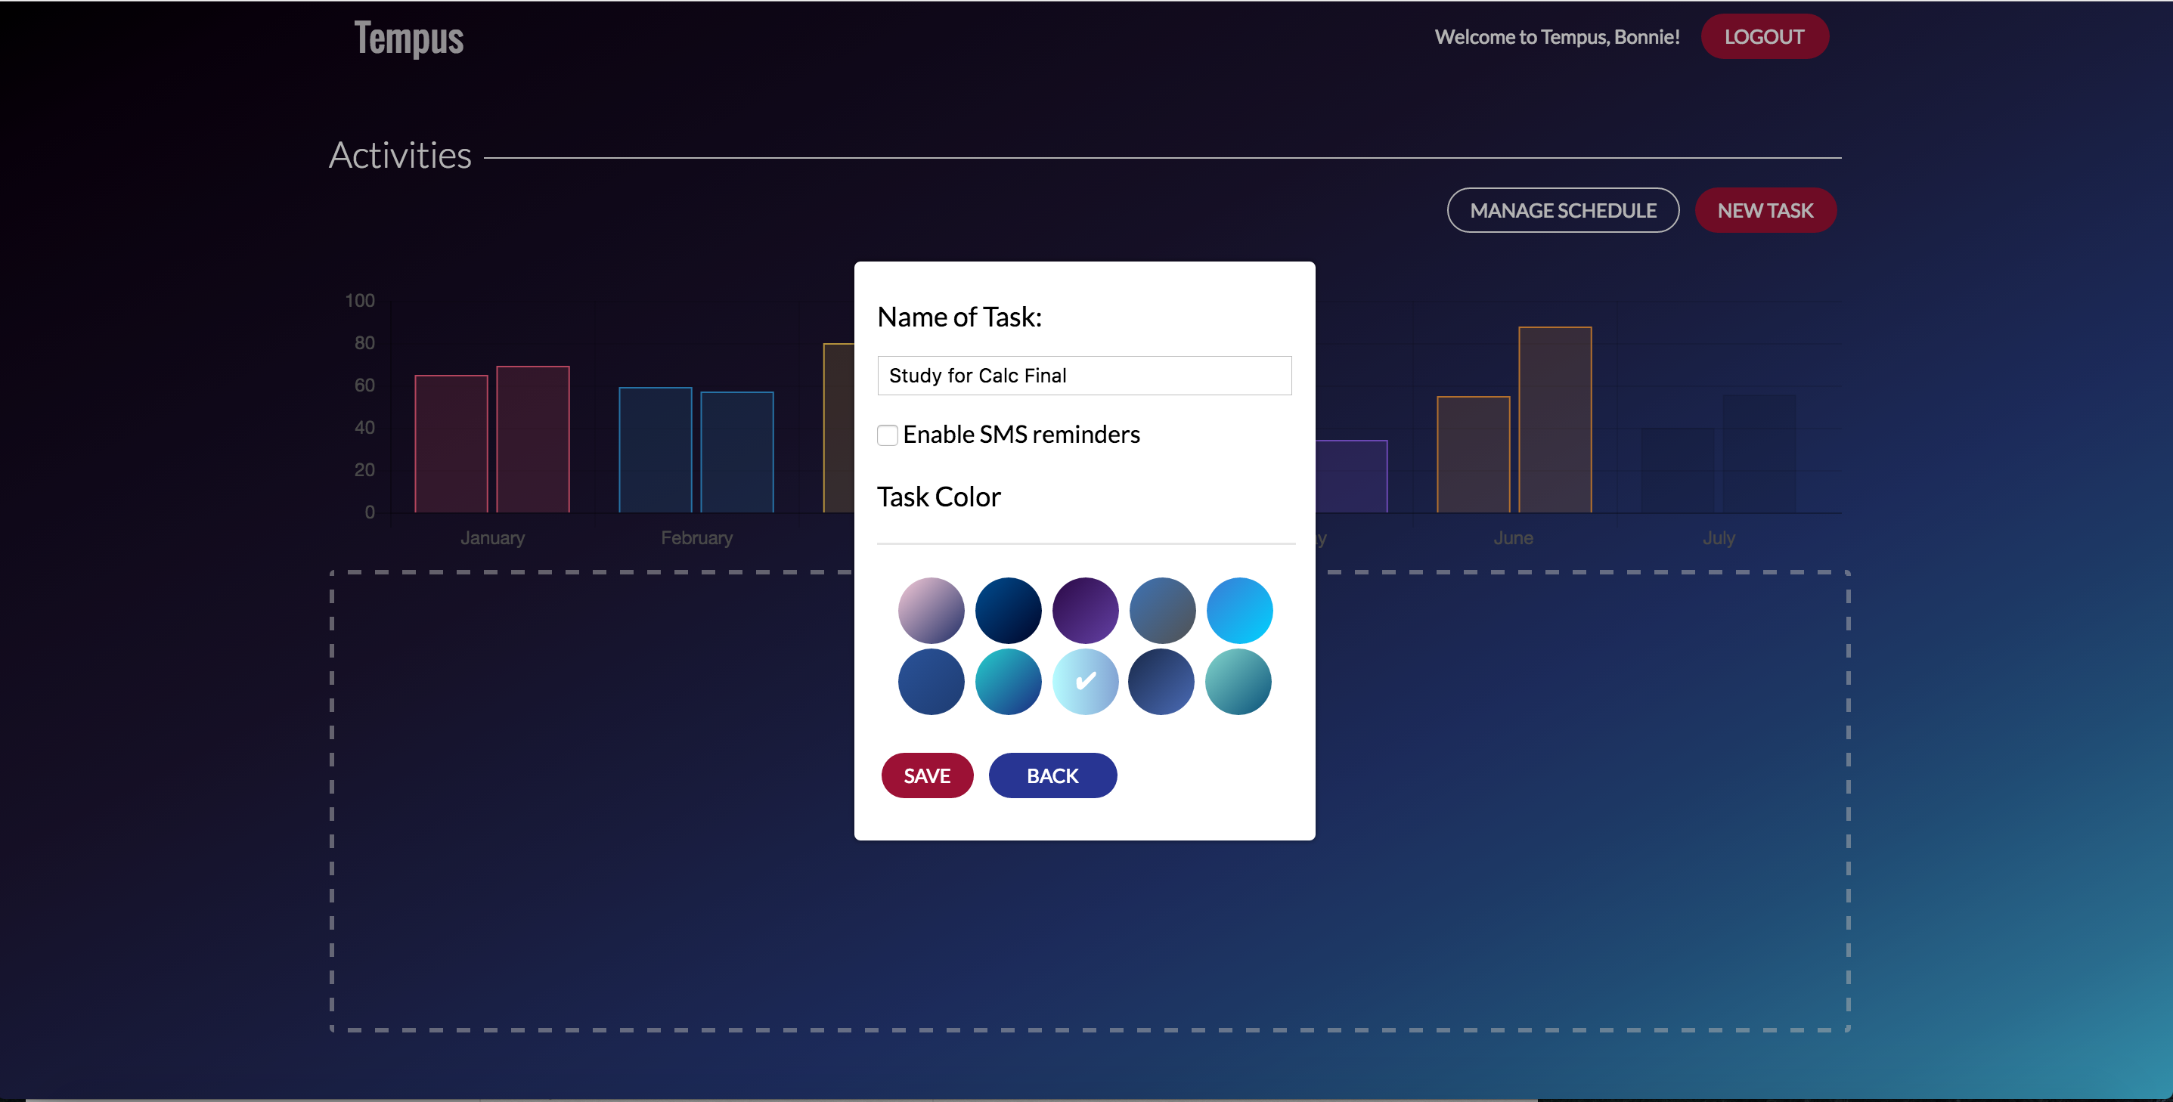Log out of Tempus
The width and height of the screenshot is (2173, 1102).
(x=1764, y=37)
